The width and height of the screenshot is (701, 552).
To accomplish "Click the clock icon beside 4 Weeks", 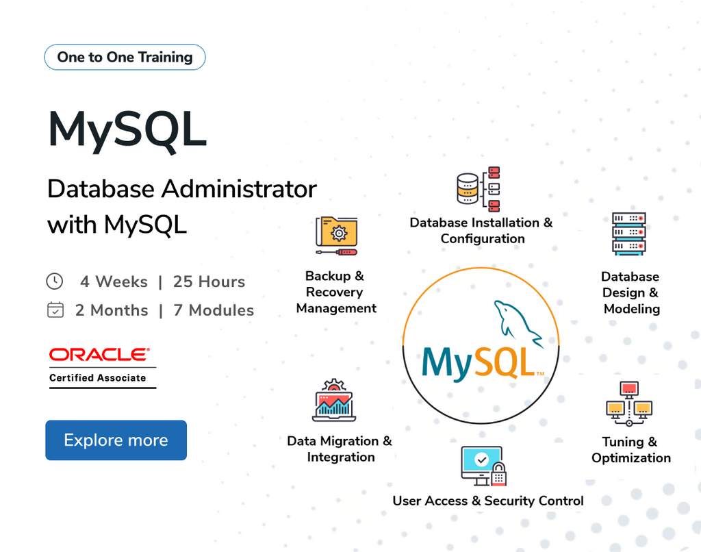I will [55, 281].
